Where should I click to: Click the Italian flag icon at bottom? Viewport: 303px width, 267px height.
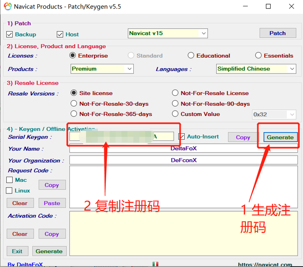click(x=155, y=264)
